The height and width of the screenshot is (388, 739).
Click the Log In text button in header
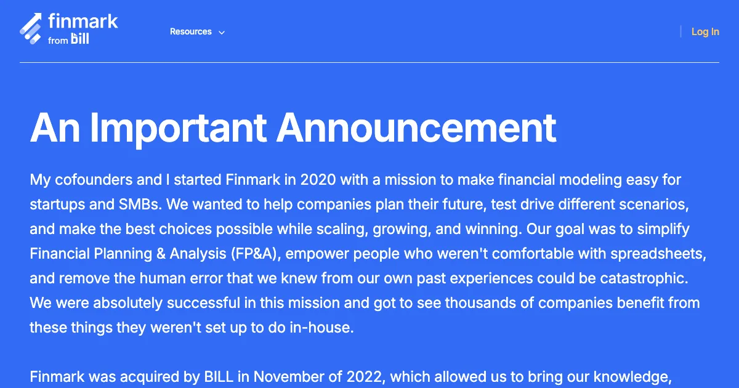(705, 31)
